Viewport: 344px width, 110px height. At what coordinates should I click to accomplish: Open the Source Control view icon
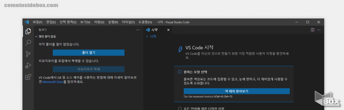28,54
